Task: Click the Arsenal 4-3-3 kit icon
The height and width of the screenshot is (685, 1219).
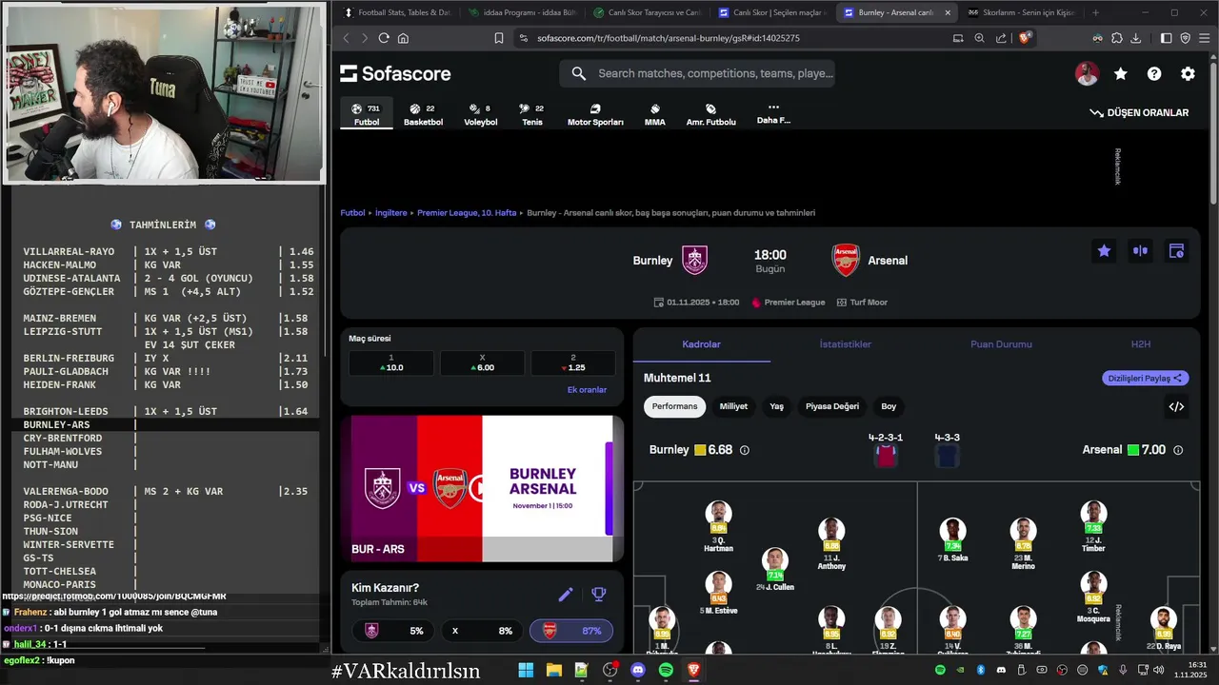Action: 947,456
